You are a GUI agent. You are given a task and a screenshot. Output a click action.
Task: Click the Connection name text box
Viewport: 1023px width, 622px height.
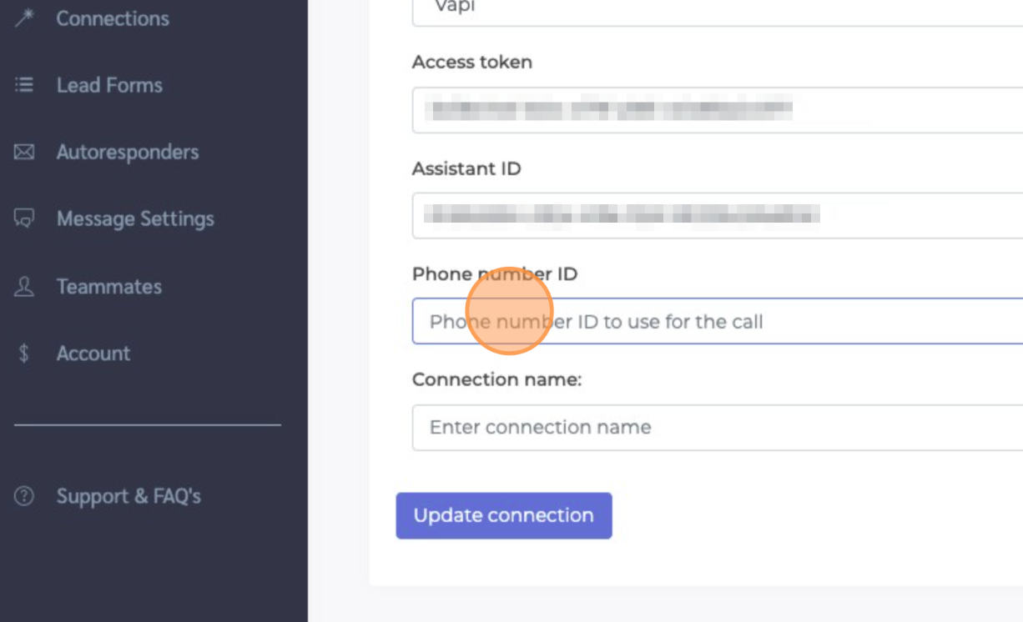[x=718, y=428]
